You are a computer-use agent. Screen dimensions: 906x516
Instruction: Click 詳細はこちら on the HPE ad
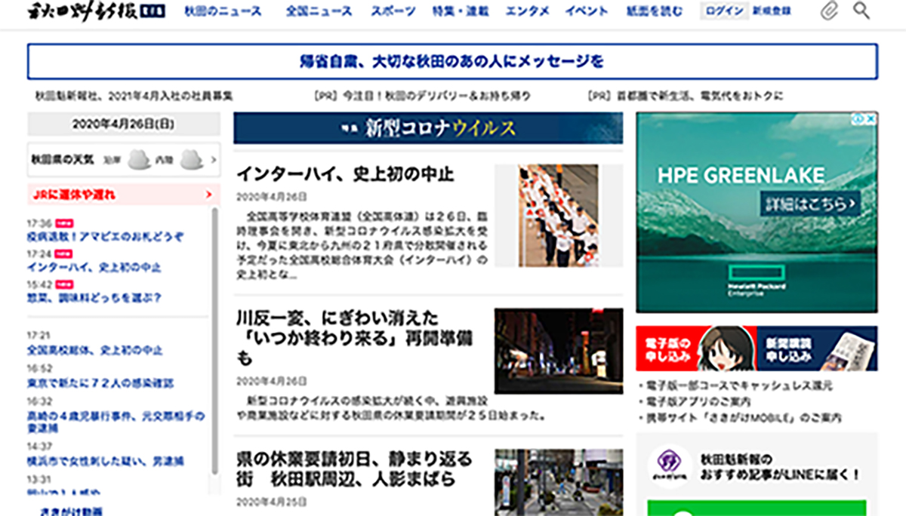[x=810, y=204]
